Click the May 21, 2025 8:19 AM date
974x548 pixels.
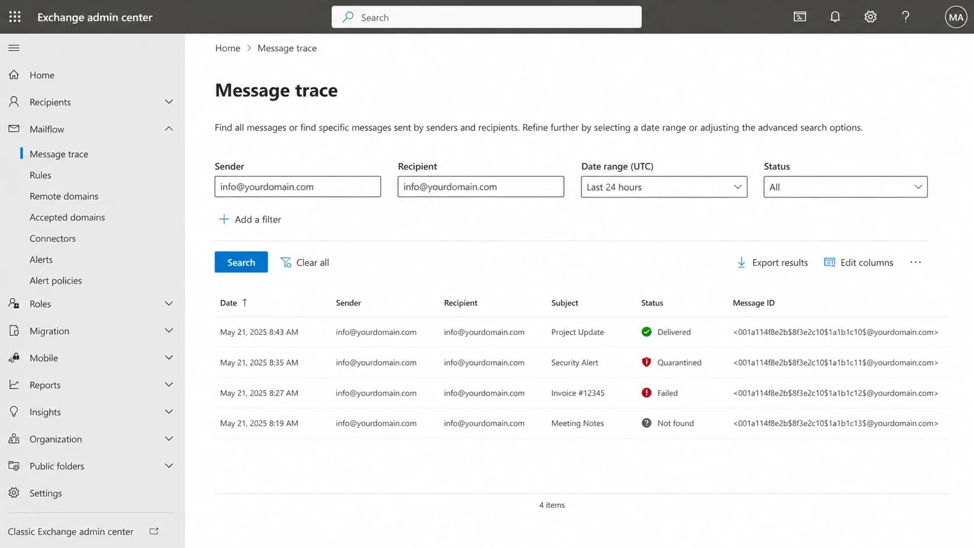click(x=259, y=423)
